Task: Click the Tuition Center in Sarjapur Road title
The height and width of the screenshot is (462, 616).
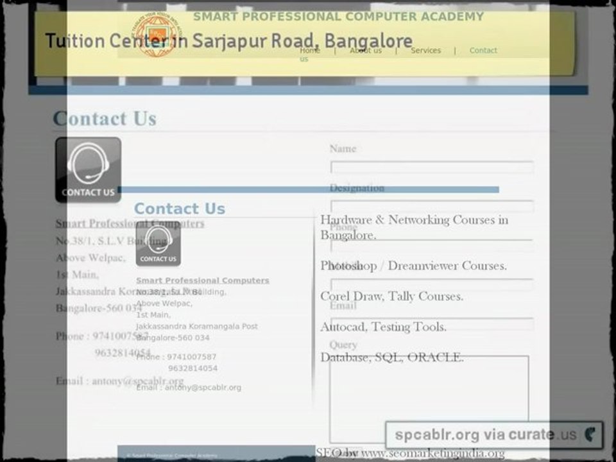Action: [x=228, y=41]
